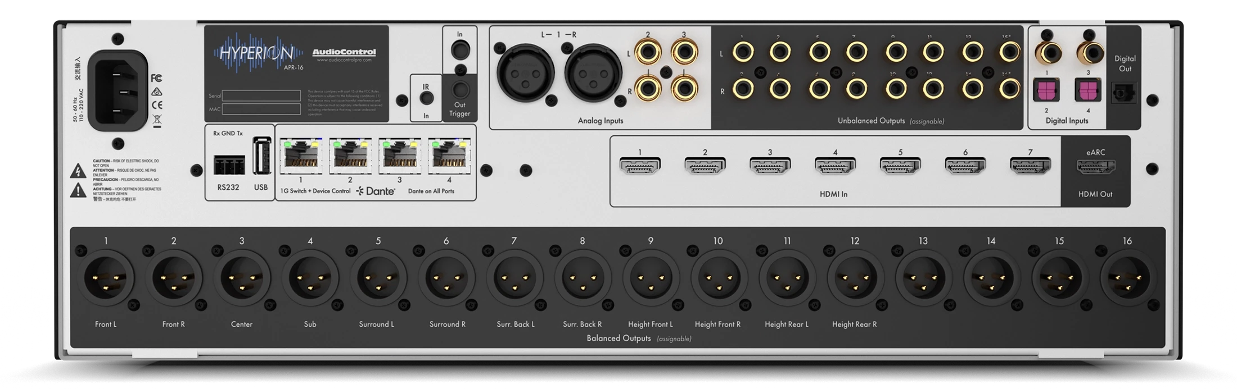The height and width of the screenshot is (389, 1237).
Task: Click the Trigger Out jack
Action: 461,90
